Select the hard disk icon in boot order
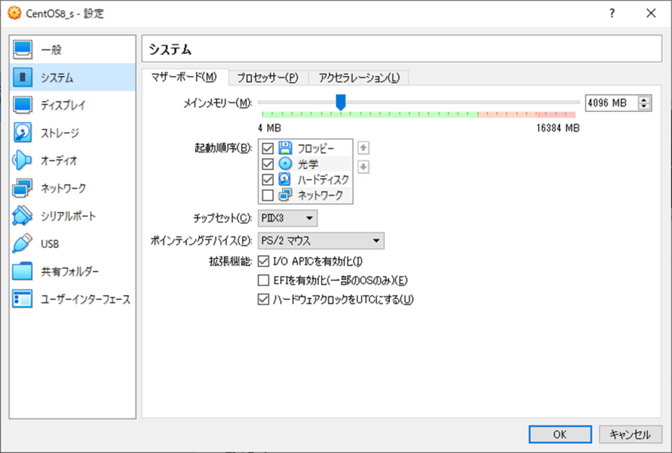The width and height of the screenshot is (672, 453). coord(285,180)
